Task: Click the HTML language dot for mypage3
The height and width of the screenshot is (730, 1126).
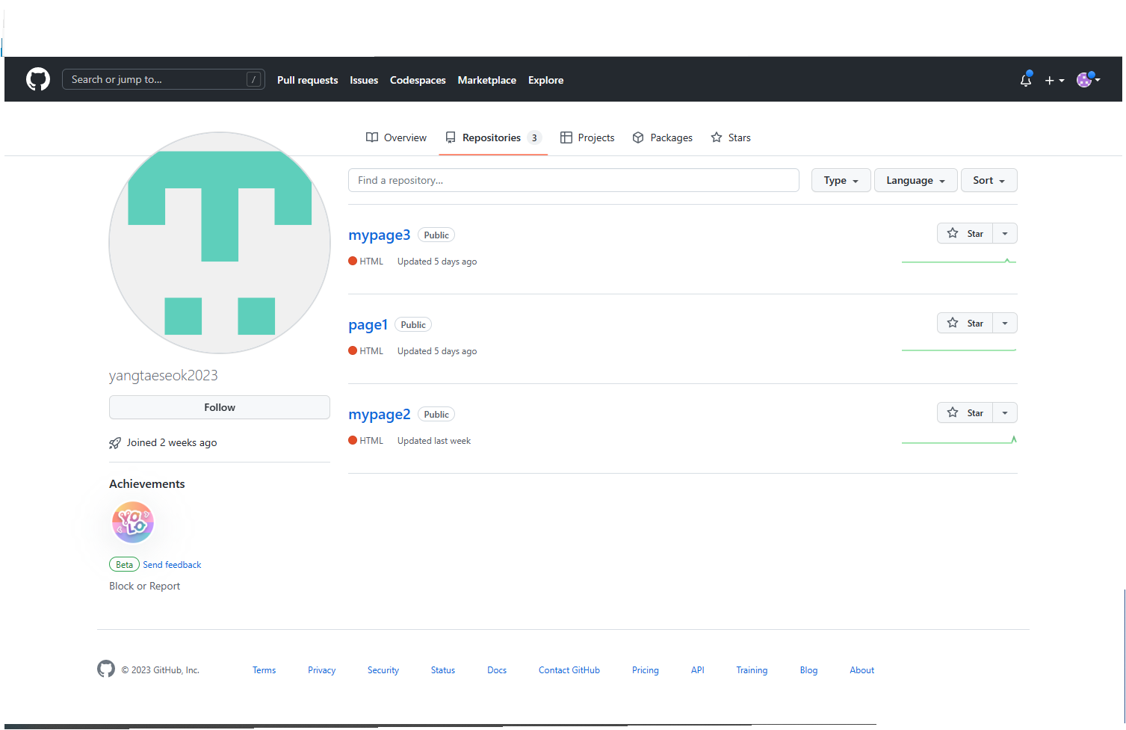Action: [353, 261]
